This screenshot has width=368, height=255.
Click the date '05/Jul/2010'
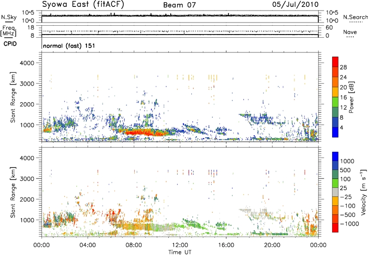coord(295,5)
